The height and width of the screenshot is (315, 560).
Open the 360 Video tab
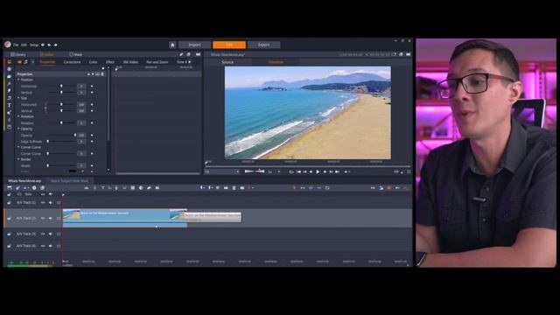130,62
